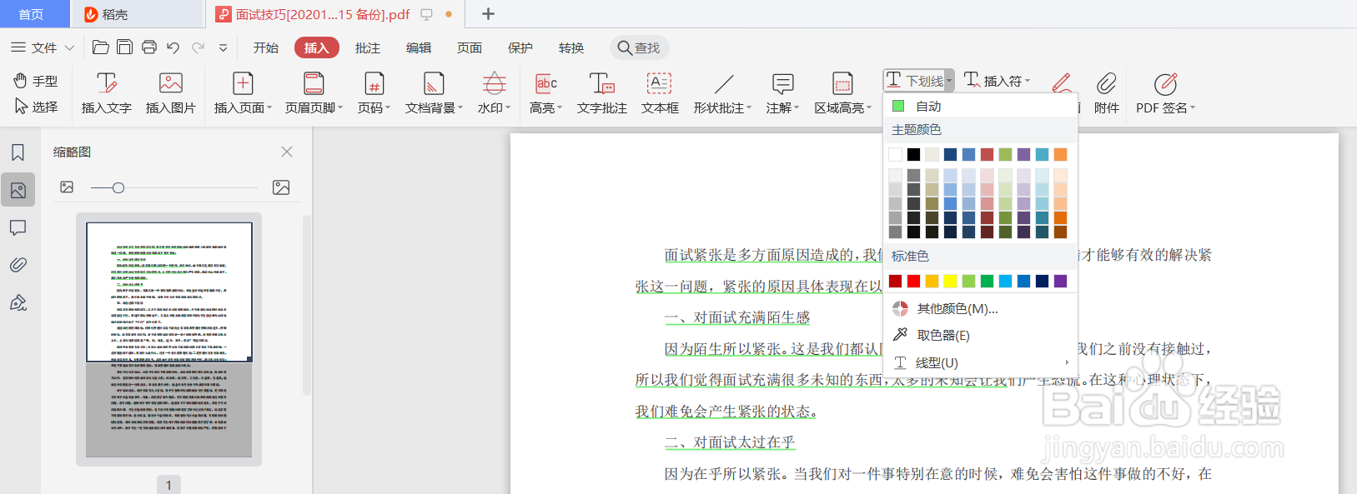
Task: Undo the last action
Action: [x=173, y=47]
